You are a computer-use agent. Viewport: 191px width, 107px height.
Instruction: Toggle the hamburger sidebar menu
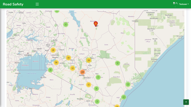[37, 4]
